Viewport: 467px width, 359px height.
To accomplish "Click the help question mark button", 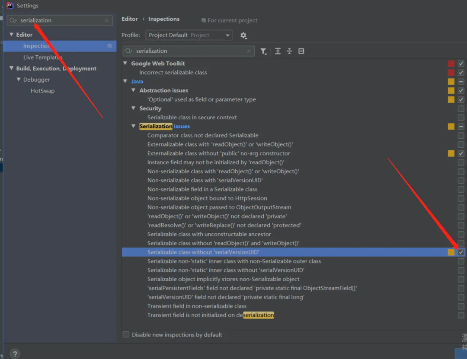I will pos(15,354).
